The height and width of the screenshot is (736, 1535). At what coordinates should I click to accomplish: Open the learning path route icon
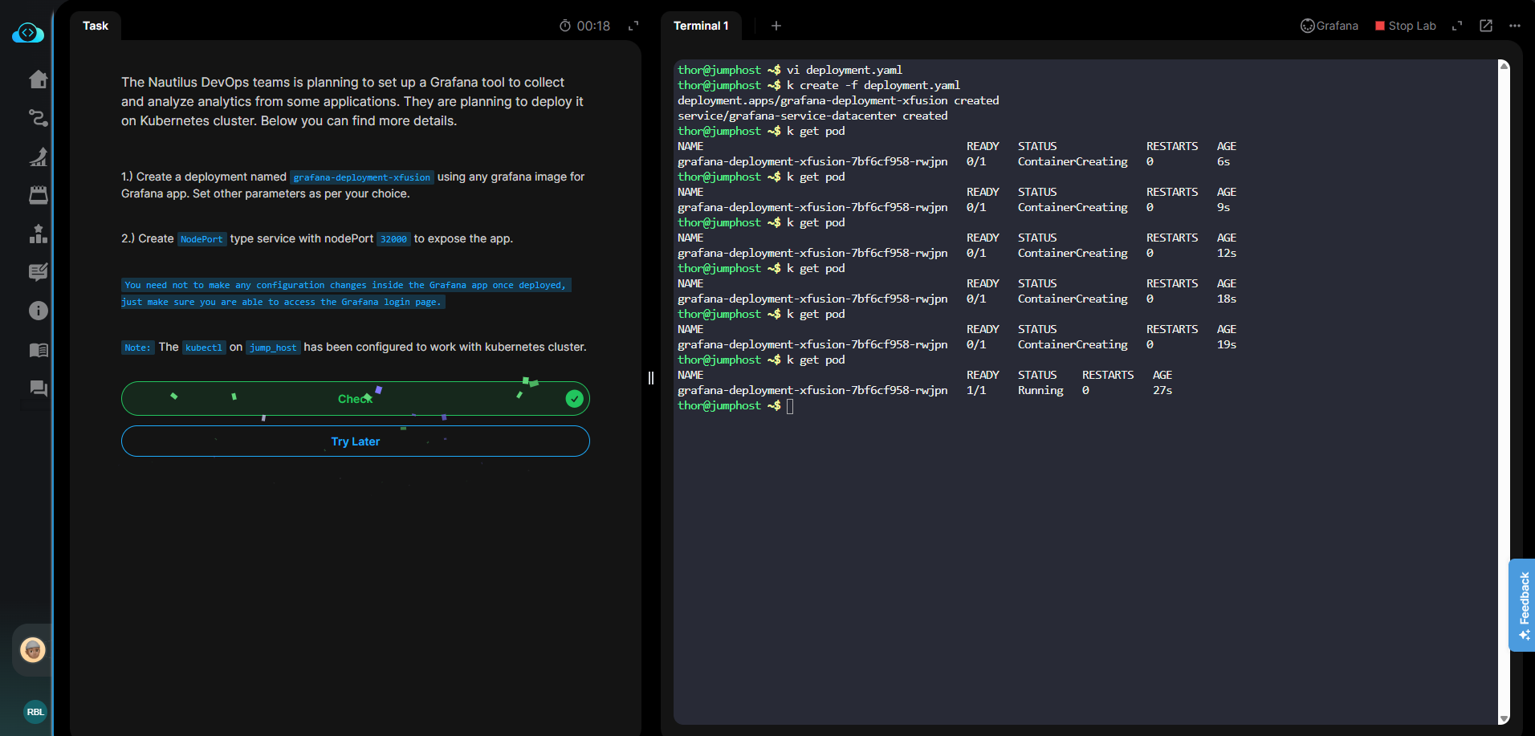click(x=38, y=118)
